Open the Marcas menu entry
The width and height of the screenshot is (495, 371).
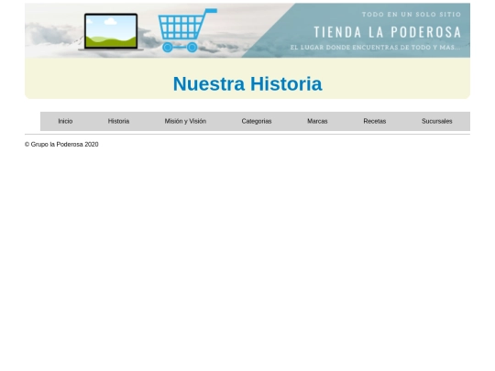(317, 121)
